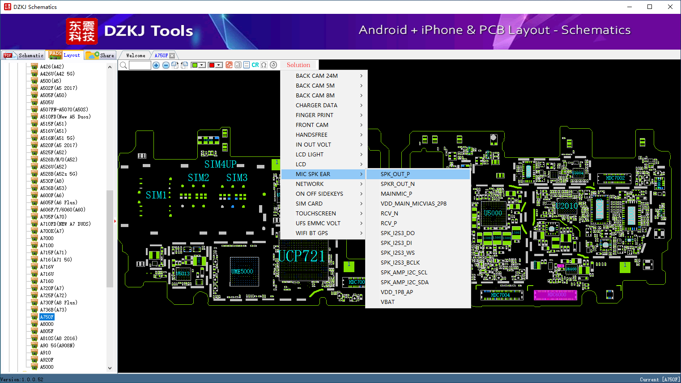Select A426(A42) in the model tree
681x383 pixels.
pyautogui.click(x=52, y=67)
